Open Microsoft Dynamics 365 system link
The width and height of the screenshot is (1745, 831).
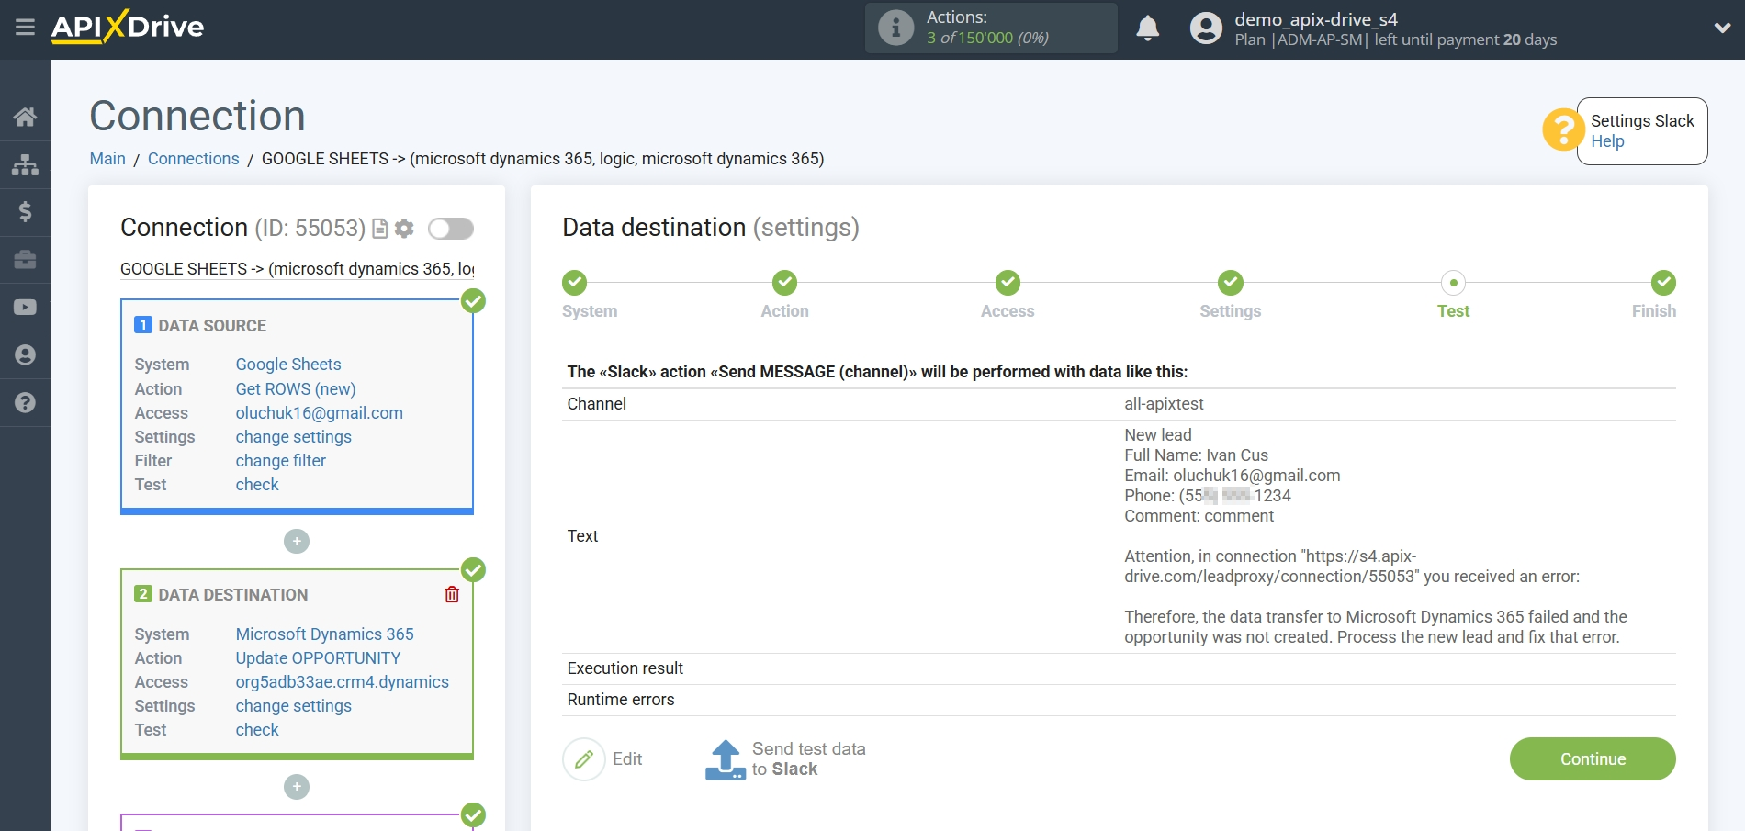pyautogui.click(x=325, y=634)
